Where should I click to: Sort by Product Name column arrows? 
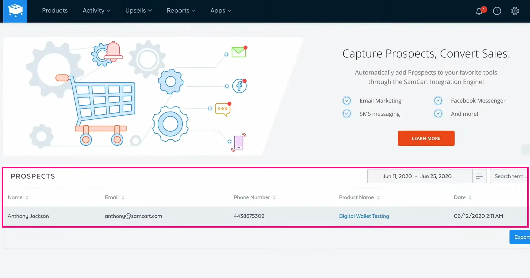(x=378, y=198)
